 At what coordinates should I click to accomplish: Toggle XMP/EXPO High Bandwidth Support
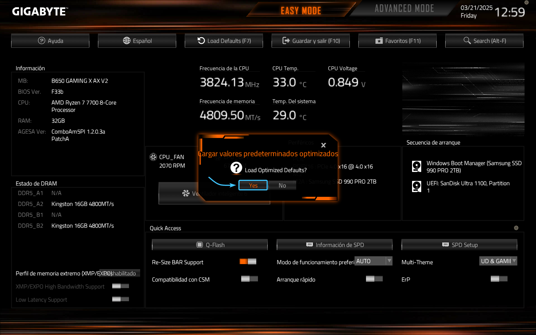coord(121,286)
